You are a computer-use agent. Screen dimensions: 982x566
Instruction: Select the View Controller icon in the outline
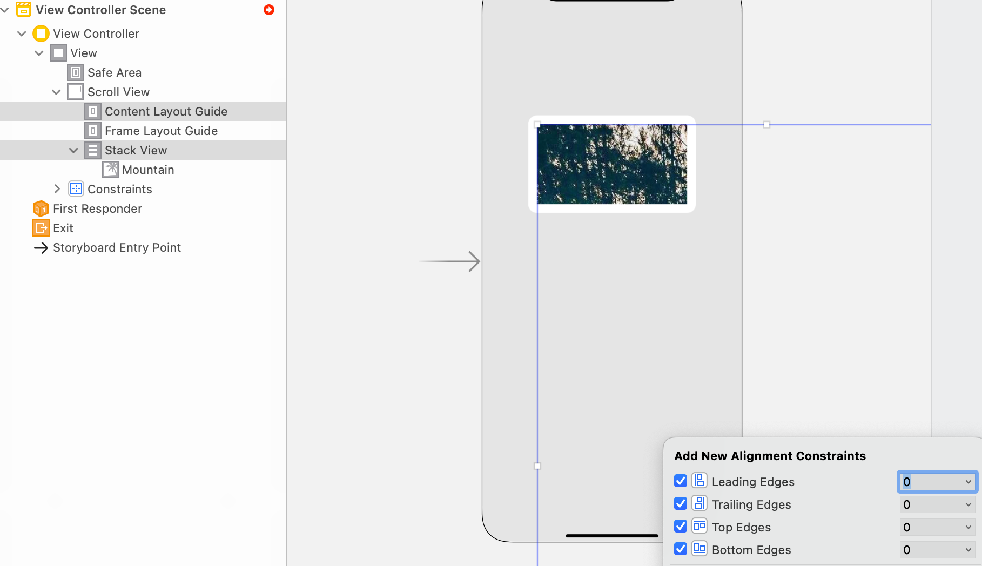point(41,33)
